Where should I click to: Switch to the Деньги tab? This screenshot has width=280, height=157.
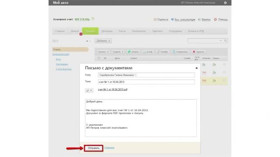point(75,31)
